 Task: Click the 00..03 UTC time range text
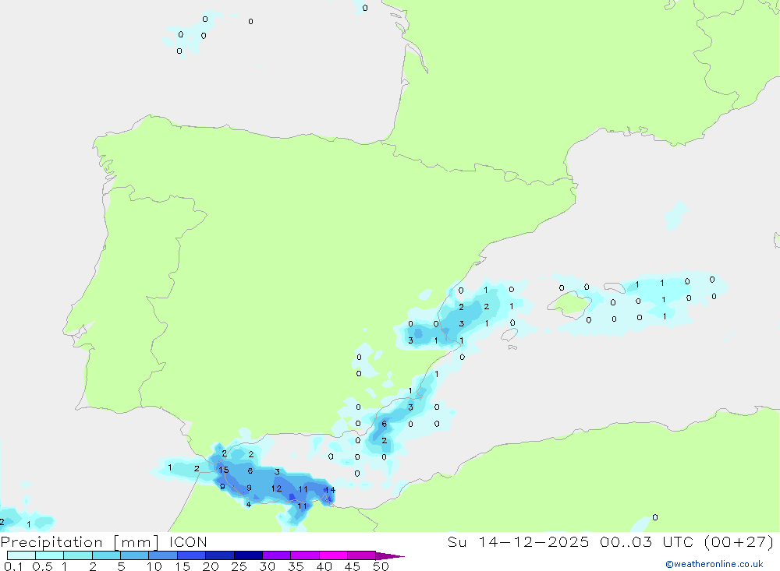click(x=647, y=541)
